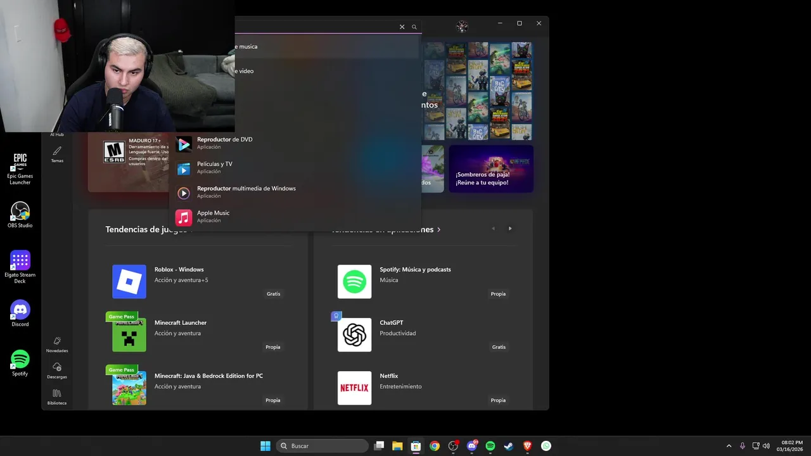Show previous trending apps with left arrow
Image resolution: width=811 pixels, height=456 pixels.
click(x=493, y=229)
